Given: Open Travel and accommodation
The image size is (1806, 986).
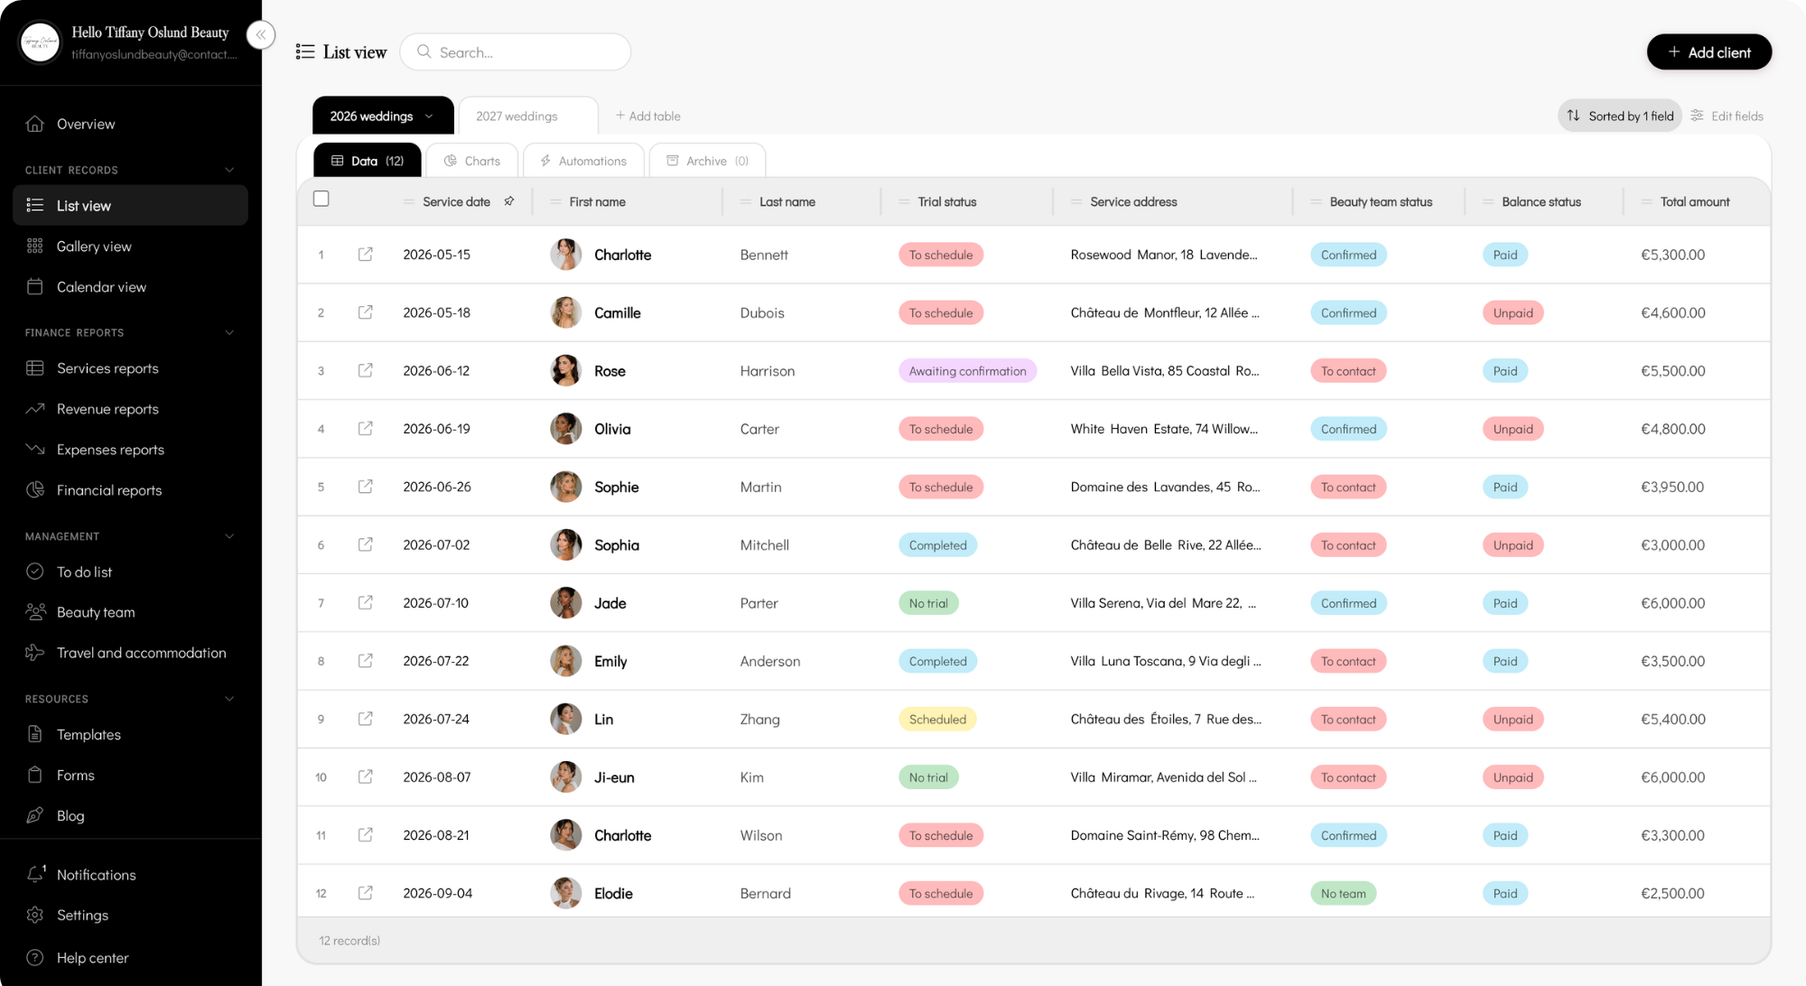Looking at the screenshot, I should (x=131, y=652).
